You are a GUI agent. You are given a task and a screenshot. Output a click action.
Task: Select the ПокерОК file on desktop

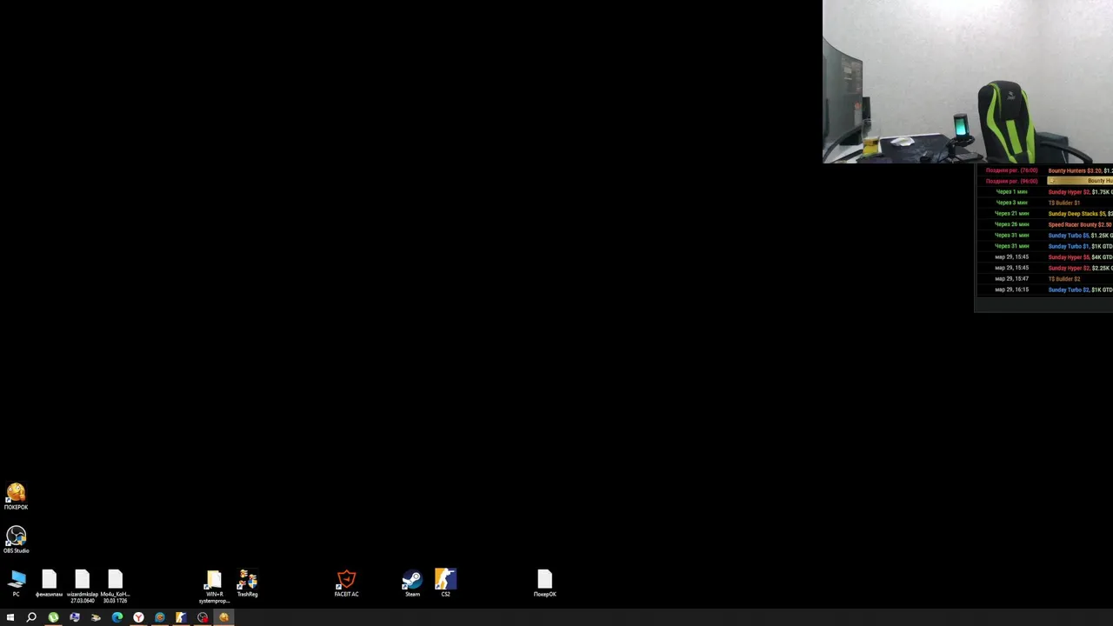click(544, 583)
